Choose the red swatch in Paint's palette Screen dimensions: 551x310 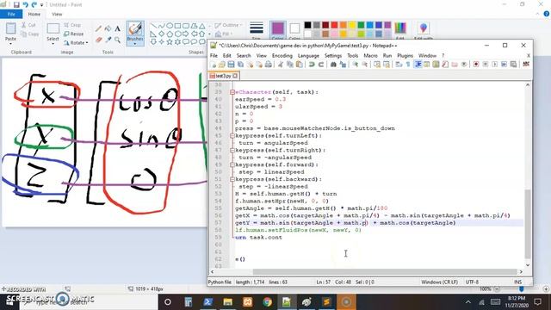334,25
